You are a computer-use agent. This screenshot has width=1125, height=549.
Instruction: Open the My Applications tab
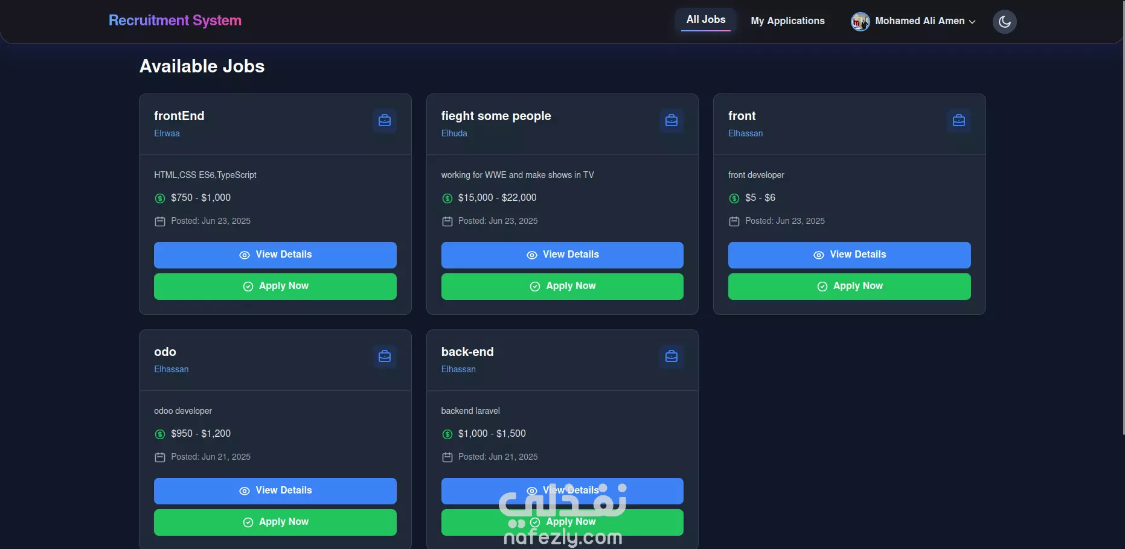point(787,21)
